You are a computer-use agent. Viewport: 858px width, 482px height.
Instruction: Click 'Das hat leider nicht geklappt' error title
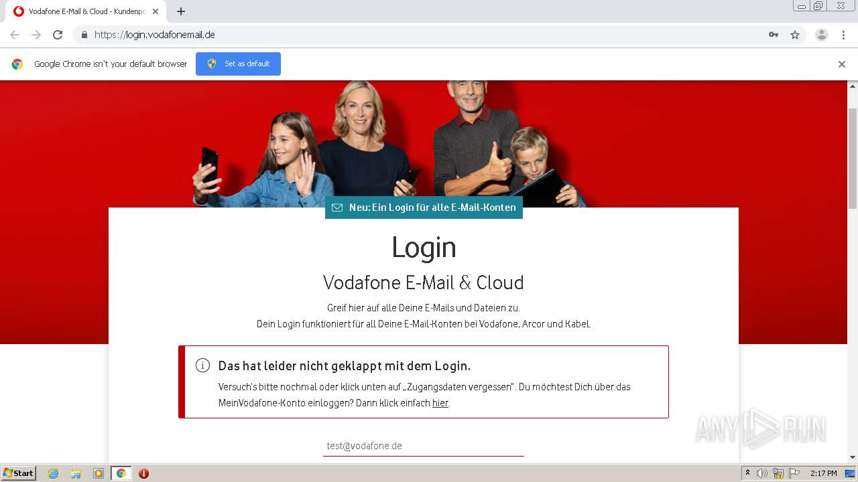[x=345, y=366]
